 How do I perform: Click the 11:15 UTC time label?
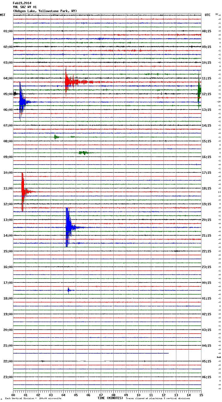(207, 78)
